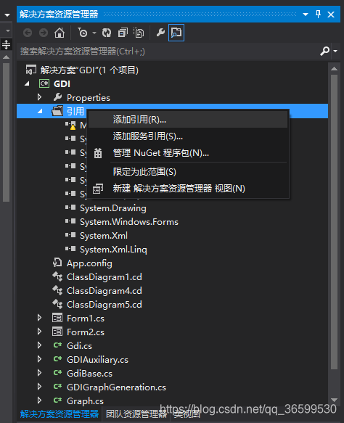Click the new view icon in context menu
This screenshot has width=344, height=423.
coord(98,189)
